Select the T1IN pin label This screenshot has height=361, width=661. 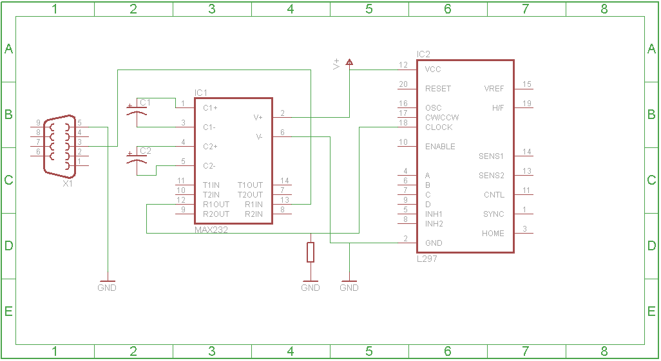[211, 185]
